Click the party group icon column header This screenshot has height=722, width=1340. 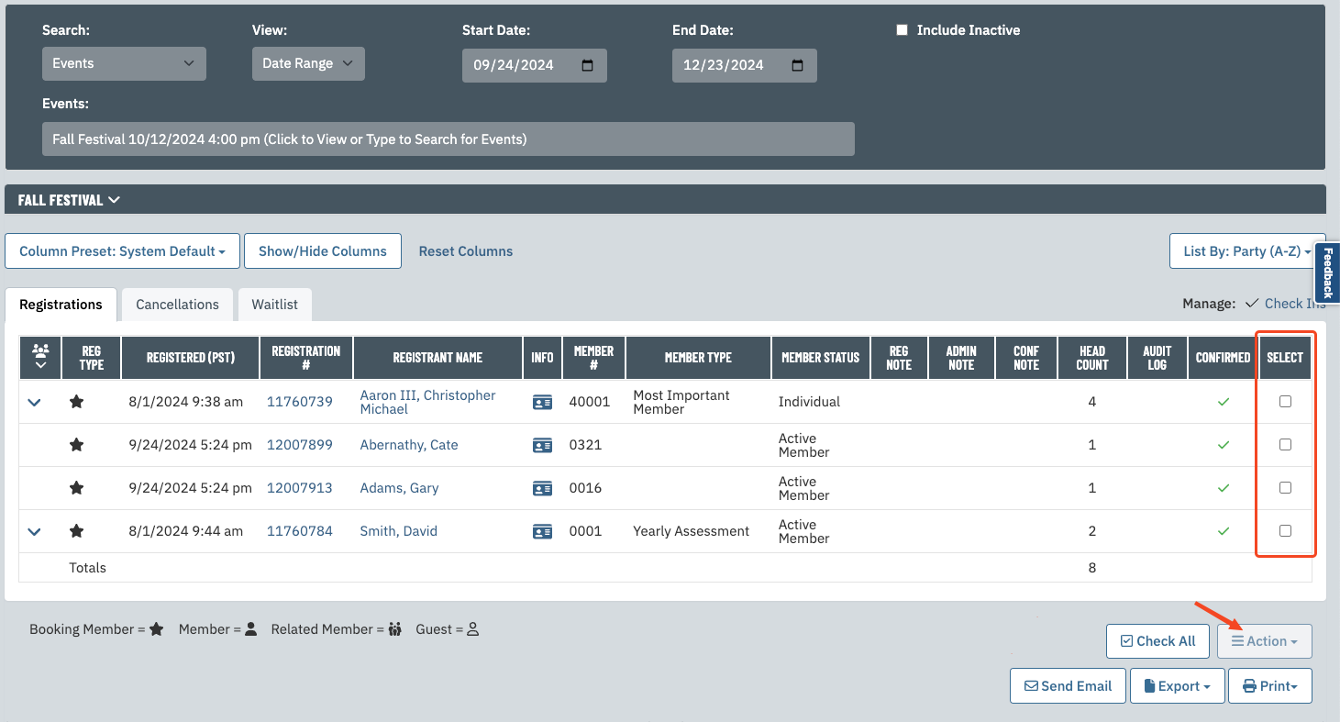(x=40, y=357)
